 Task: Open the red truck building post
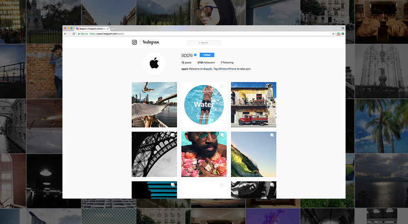(253, 105)
